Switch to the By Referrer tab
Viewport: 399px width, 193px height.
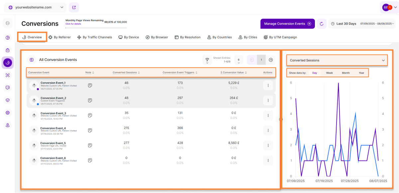coord(59,37)
